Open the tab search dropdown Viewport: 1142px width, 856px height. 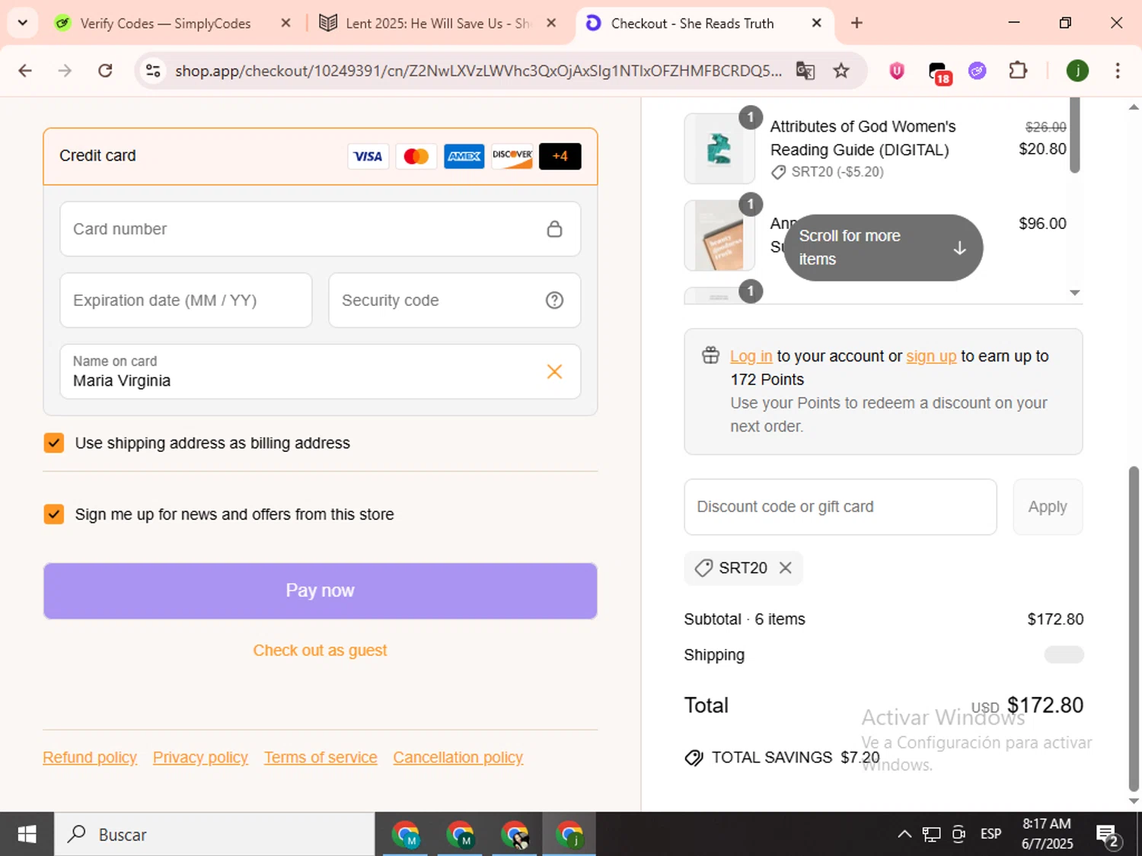[x=22, y=23]
